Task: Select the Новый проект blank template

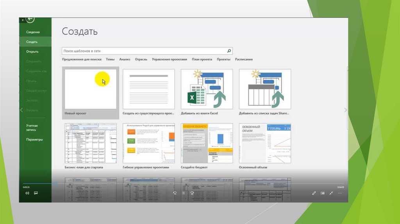Action: 91,93
